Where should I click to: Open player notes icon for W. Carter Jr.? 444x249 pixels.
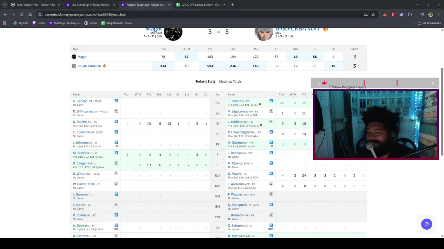coord(116,184)
